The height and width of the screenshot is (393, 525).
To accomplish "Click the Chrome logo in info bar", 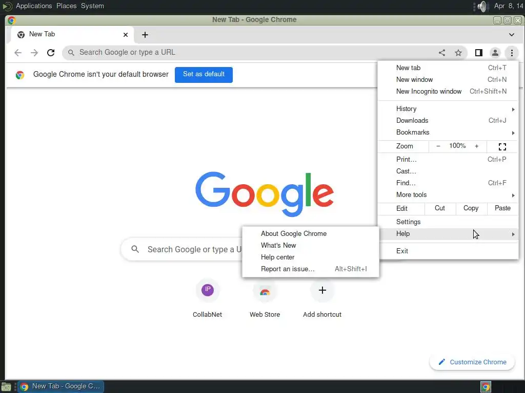I will click(20, 75).
